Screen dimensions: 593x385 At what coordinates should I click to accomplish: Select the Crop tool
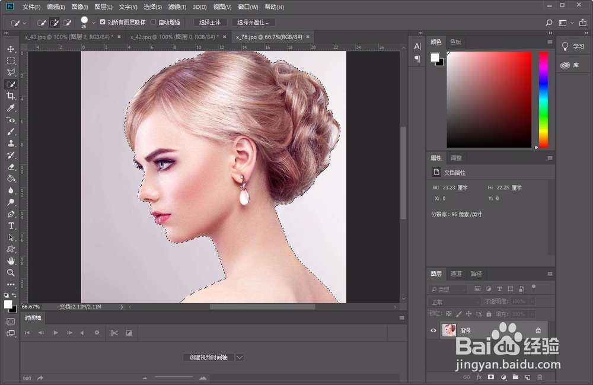coord(11,96)
